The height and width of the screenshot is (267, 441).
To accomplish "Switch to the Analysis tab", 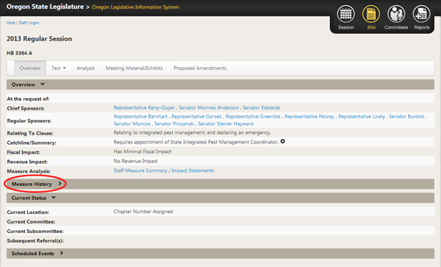I will [x=85, y=68].
